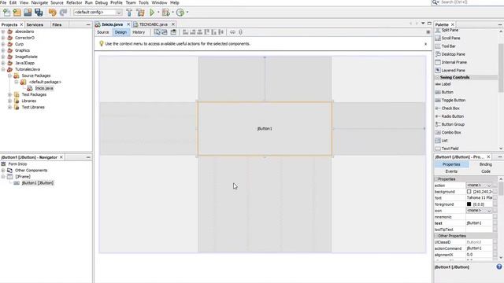Open the icon property dropdown
The height and width of the screenshot is (283, 504).
(x=489, y=211)
